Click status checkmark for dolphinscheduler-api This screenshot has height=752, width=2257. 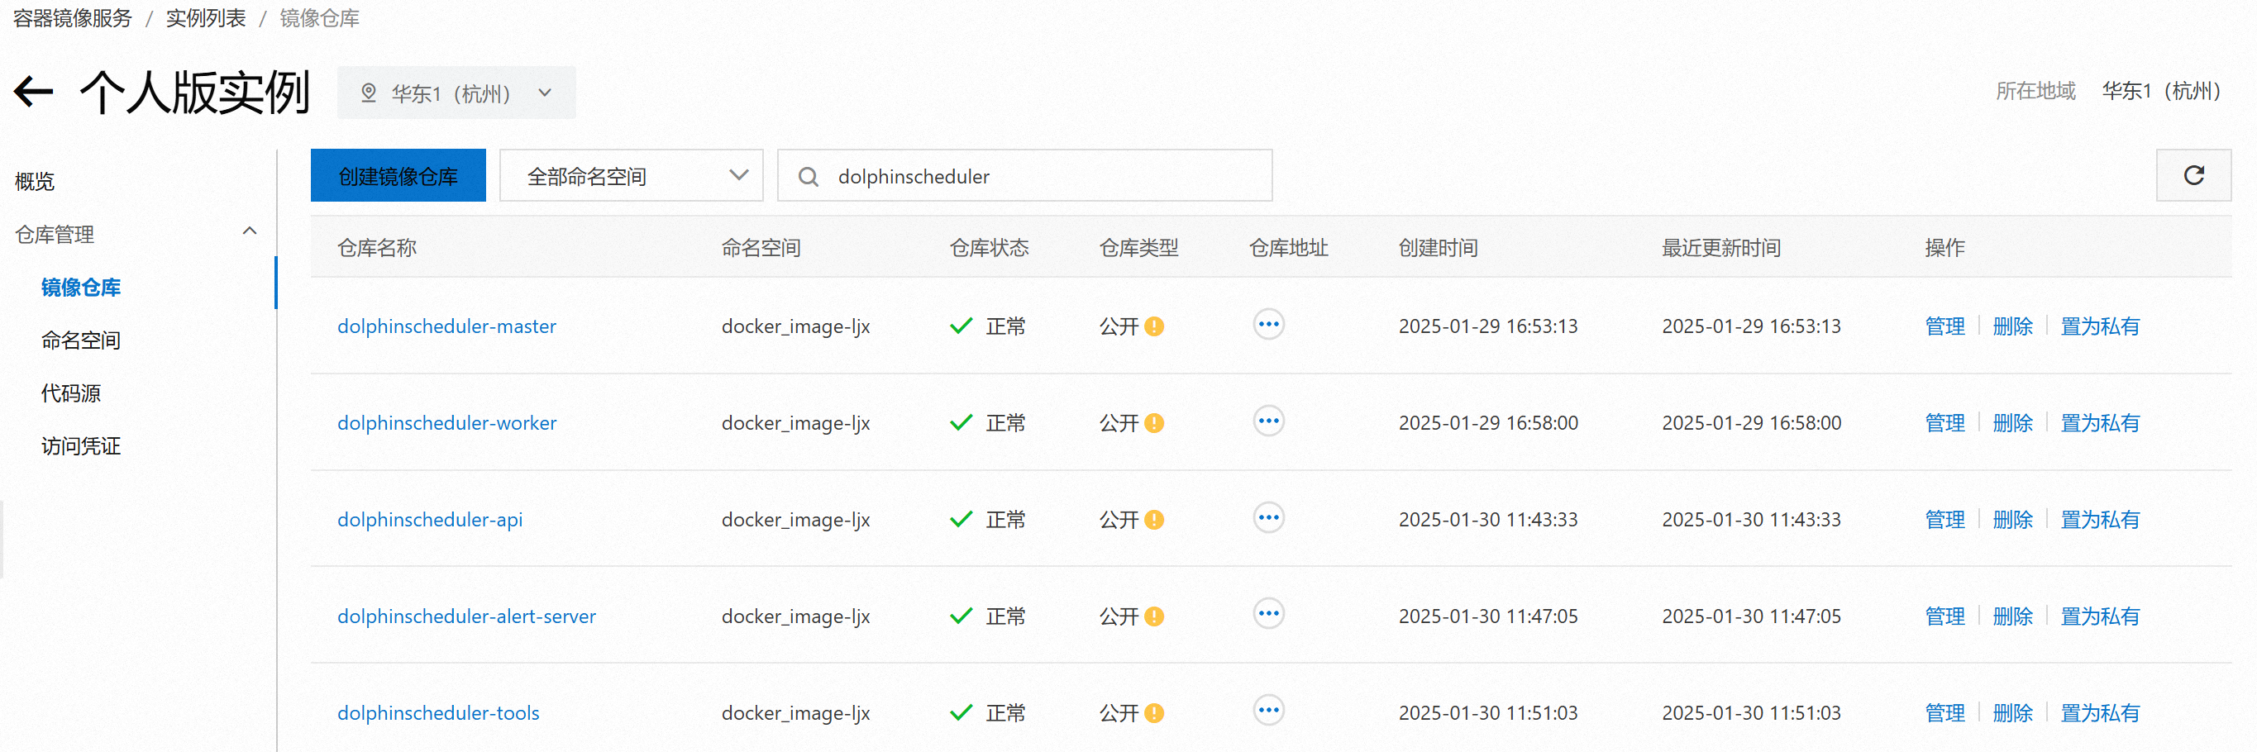point(961,520)
